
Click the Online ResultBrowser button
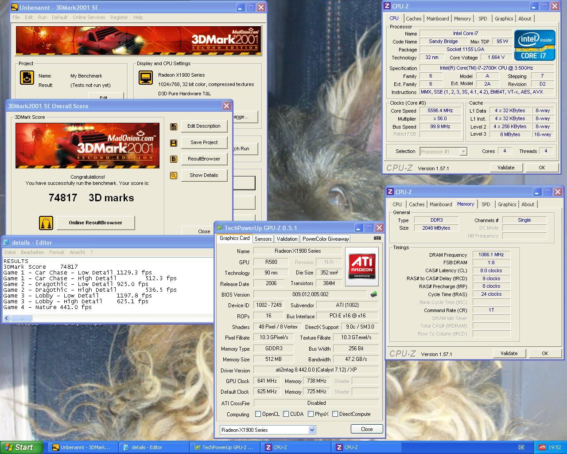coord(95,223)
